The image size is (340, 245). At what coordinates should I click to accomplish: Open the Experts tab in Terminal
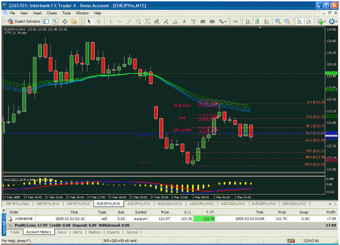[x=113, y=232]
